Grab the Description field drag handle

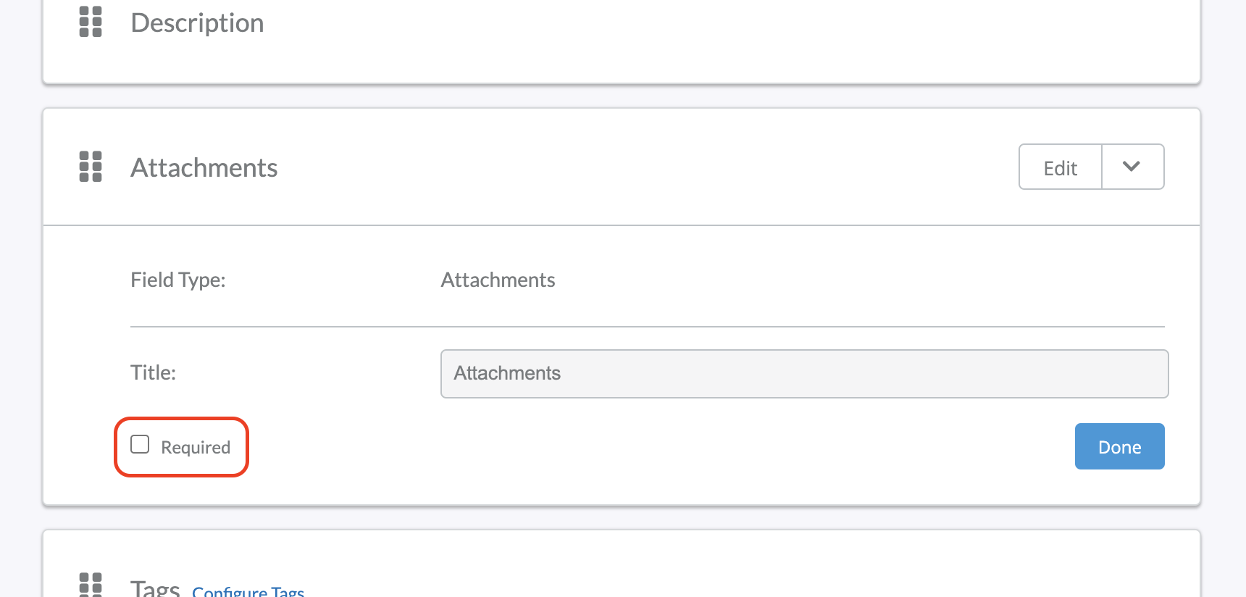91,22
